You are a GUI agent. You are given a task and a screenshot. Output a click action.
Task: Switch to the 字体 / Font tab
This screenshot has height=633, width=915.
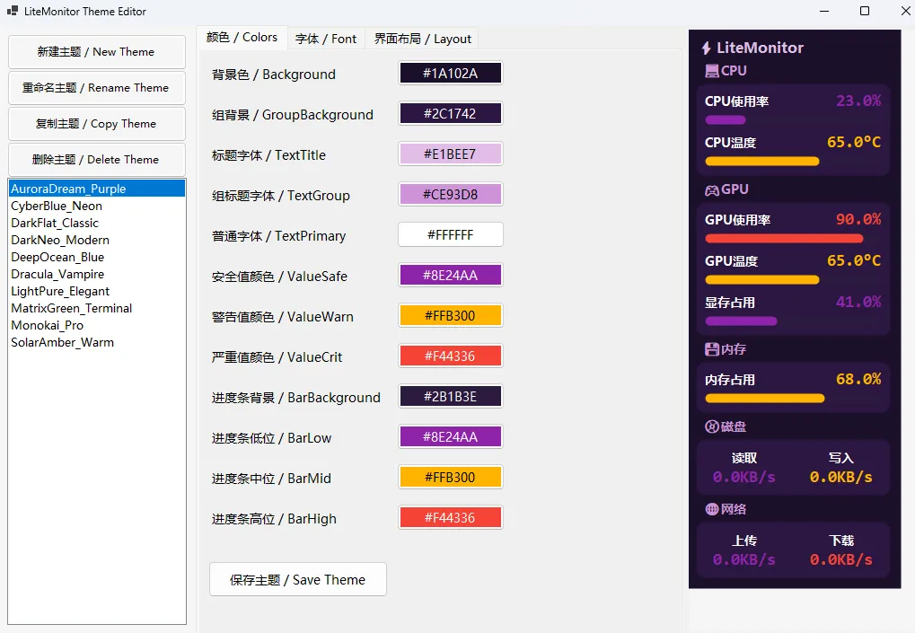pos(327,39)
